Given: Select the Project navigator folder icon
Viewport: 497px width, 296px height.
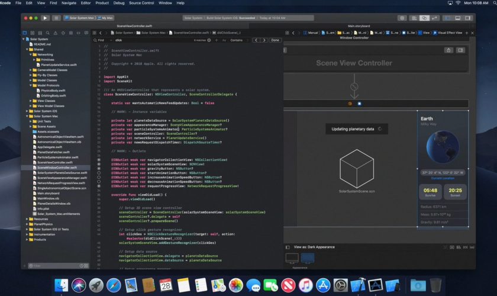Looking at the screenshot, I should pyautogui.click(x=25, y=33).
